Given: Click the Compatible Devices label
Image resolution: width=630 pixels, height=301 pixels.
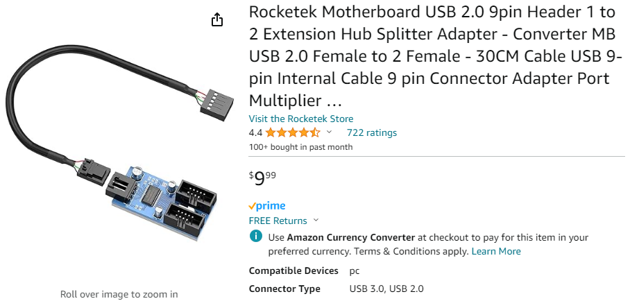Looking at the screenshot, I should pos(293,271).
